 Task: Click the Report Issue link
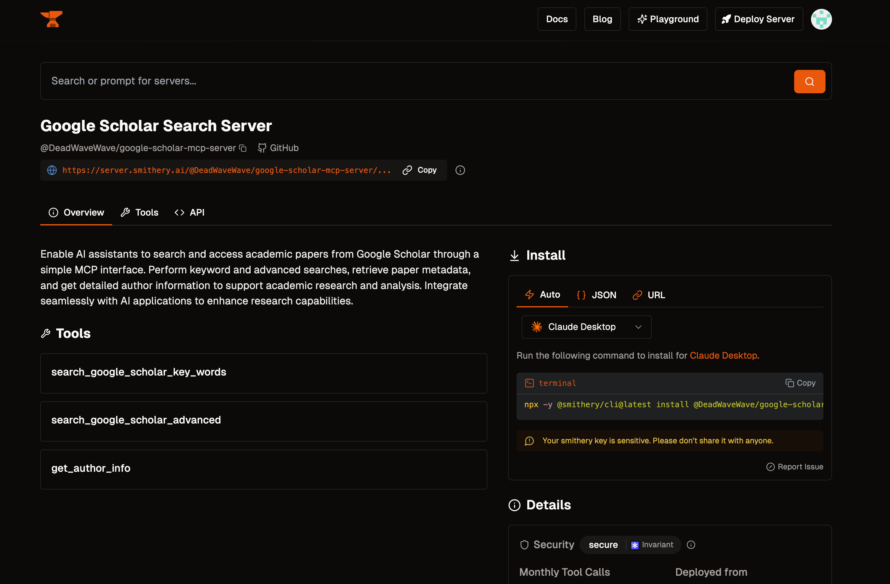pyautogui.click(x=795, y=467)
